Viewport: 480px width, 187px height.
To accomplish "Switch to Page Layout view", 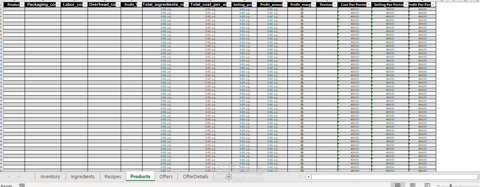I will [413, 185].
